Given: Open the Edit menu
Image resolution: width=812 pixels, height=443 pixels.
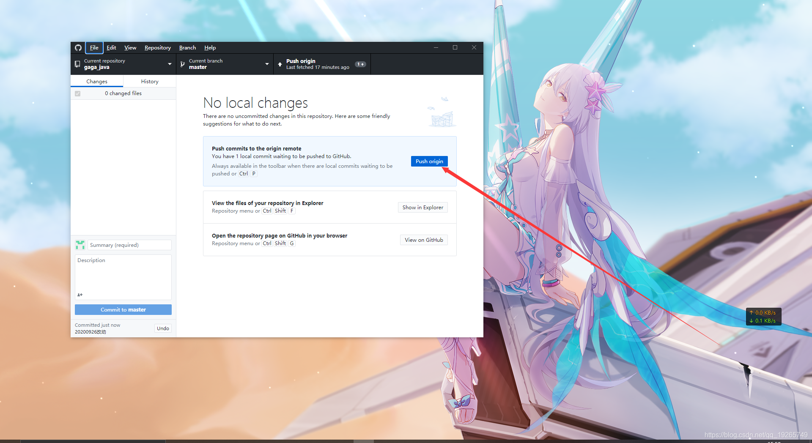Looking at the screenshot, I should (111, 48).
